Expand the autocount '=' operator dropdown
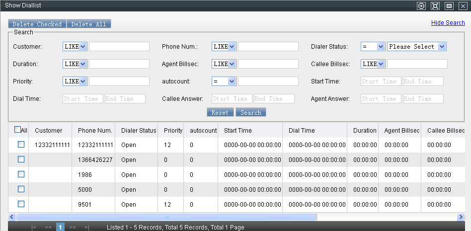Viewport: 471px width, 231px height. pos(224,81)
